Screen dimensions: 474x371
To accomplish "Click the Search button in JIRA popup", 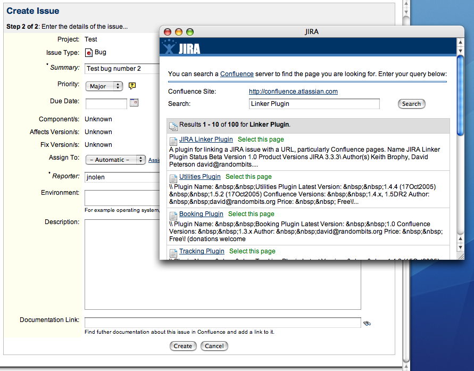I will [411, 104].
